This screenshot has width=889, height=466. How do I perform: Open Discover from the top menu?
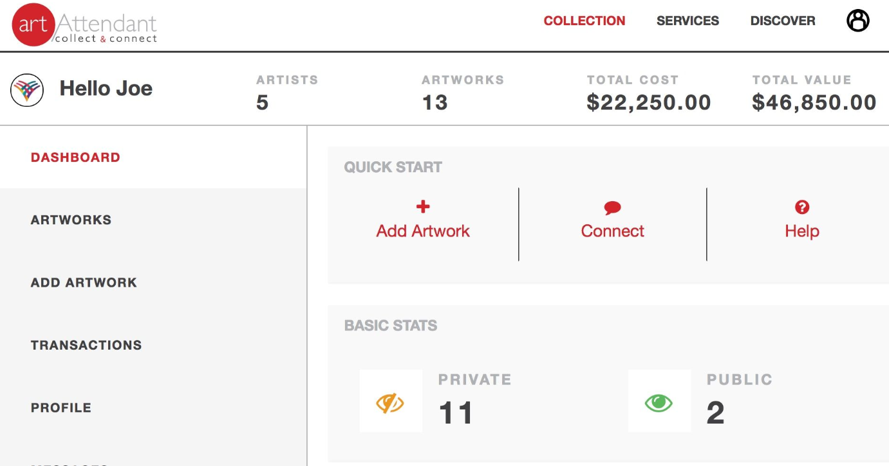tap(782, 21)
